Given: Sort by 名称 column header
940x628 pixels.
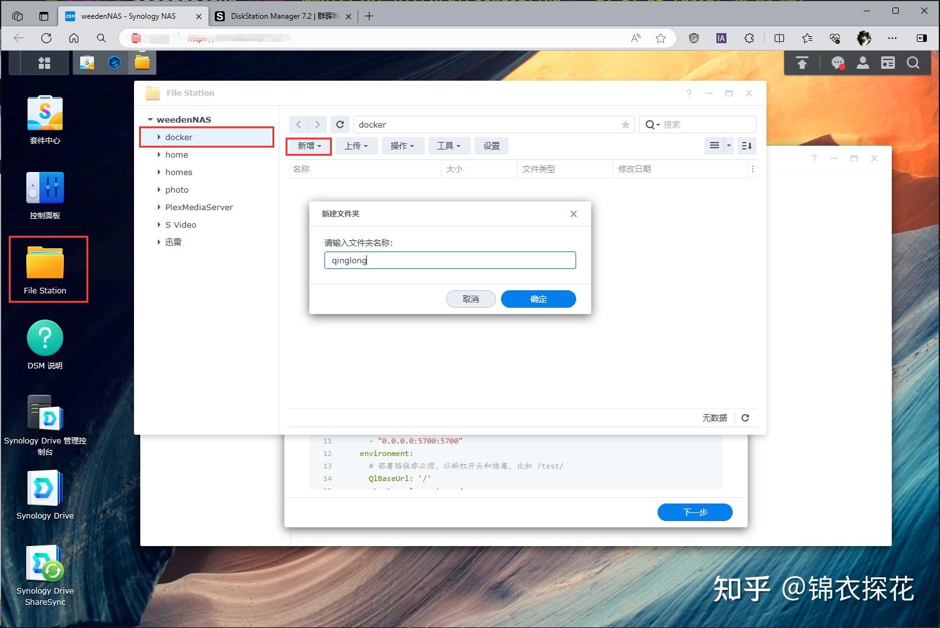Looking at the screenshot, I should coord(364,169).
